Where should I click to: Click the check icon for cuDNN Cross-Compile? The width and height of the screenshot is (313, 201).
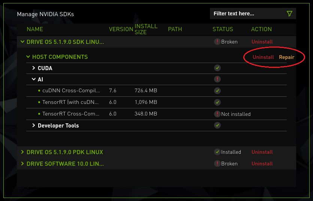(x=217, y=91)
